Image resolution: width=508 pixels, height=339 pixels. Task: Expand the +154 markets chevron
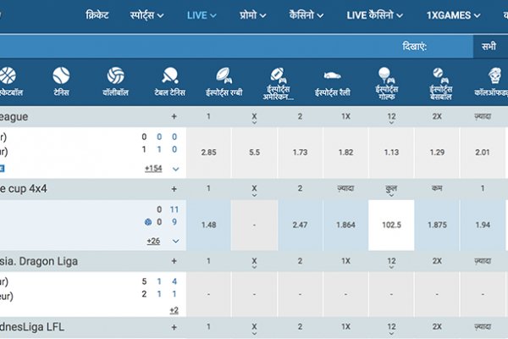click(175, 169)
